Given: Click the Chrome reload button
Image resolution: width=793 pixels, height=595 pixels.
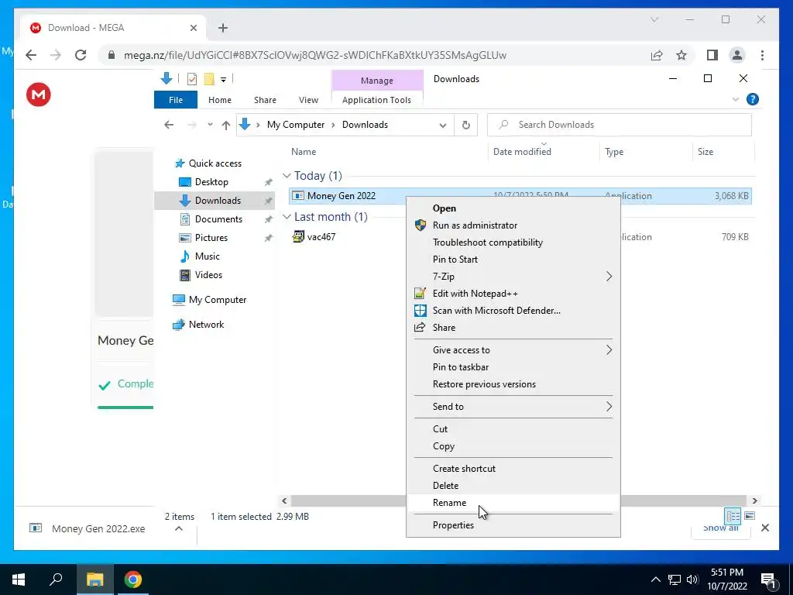Looking at the screenshot, I should coord(81,55).
